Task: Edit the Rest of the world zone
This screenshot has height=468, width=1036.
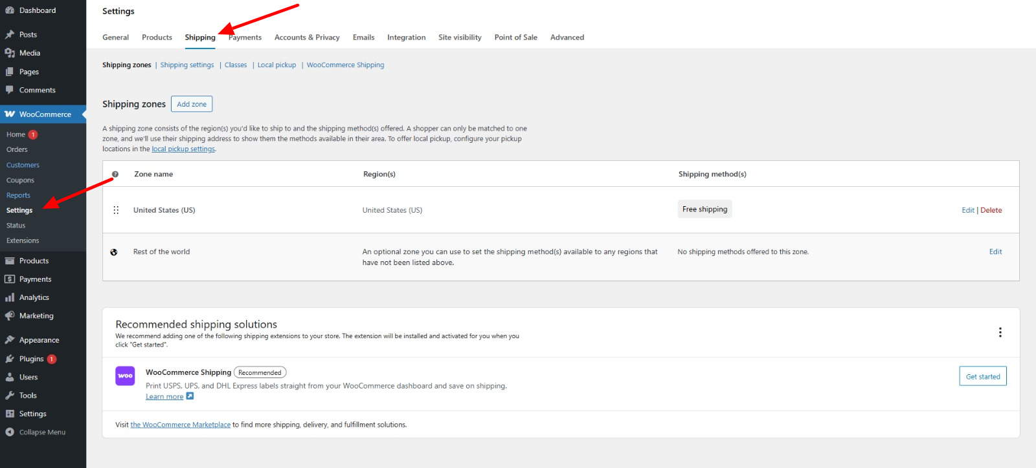Action: [995, 252]
